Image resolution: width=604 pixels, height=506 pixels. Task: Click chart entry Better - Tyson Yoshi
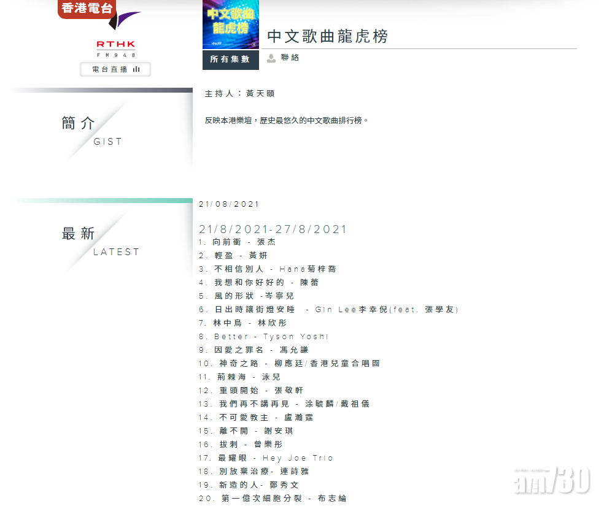[264, 337]
